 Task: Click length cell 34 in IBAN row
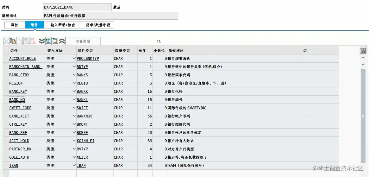[x=145, y=166]
